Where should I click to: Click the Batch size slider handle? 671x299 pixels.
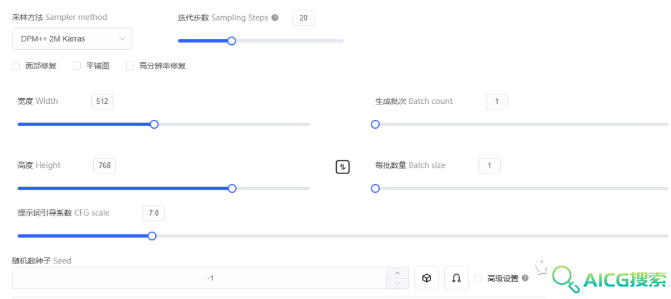pos(375,188)
